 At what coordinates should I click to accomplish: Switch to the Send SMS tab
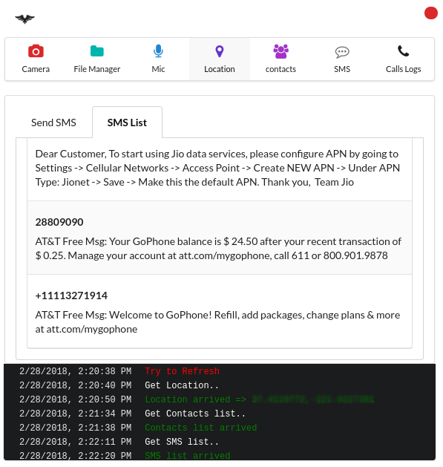click(53, 123)
